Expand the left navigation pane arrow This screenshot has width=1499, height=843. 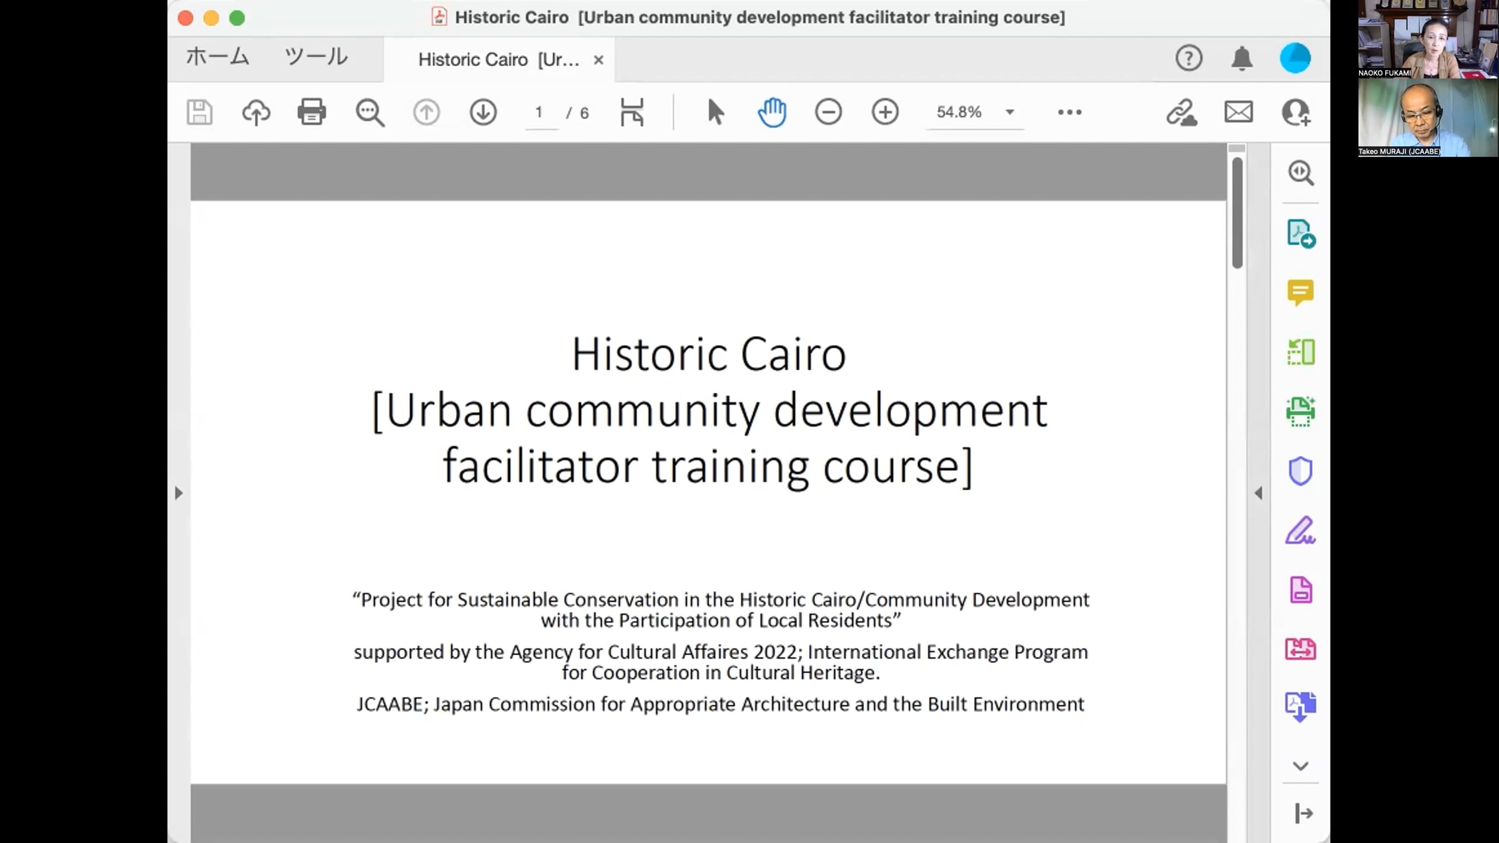tap(179, 493)
